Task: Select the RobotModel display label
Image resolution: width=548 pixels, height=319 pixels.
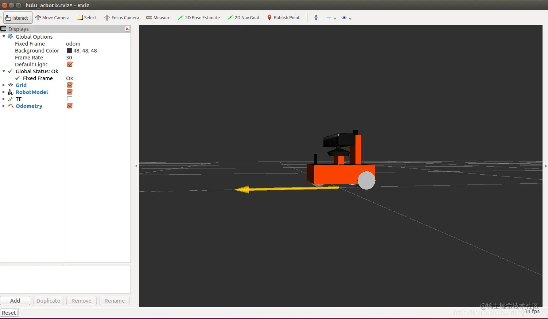Action: [x=32, y=92]
